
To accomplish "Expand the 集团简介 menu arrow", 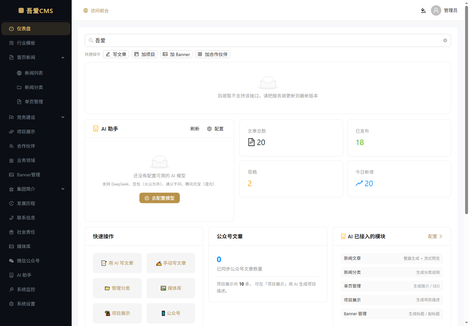I will point(63,189).
